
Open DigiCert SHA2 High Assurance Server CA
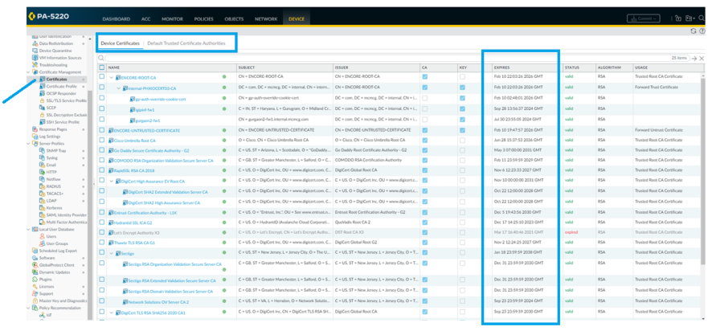(x=164, y=202)
